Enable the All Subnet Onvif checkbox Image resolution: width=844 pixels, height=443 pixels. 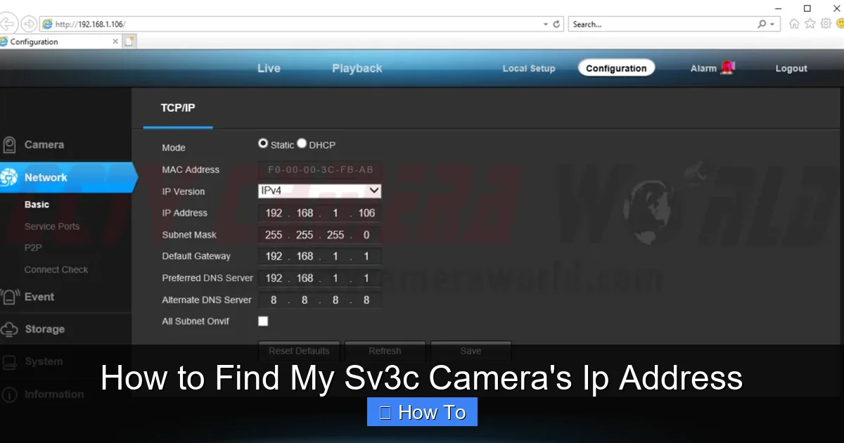pyautogui.click(x=263, y=321)
